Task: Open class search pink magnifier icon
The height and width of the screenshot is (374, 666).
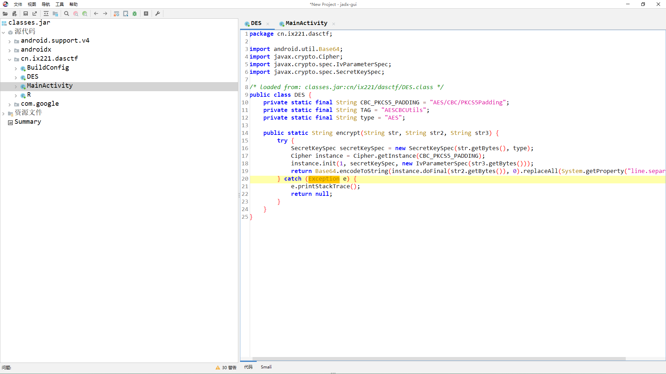Action: point(76,14)
